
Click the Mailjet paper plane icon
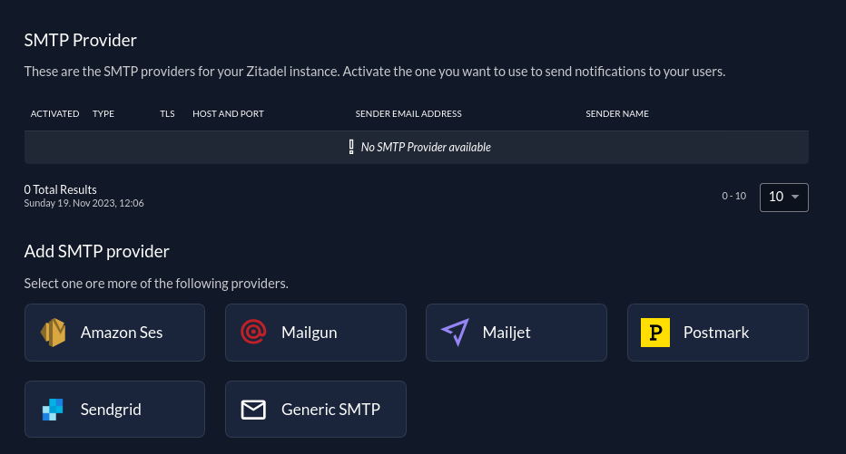coord(455,333)
